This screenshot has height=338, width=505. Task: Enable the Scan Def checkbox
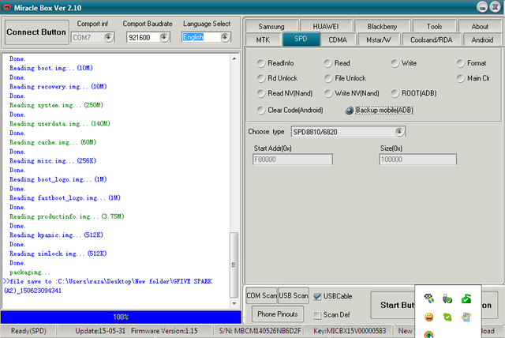pyautogui.click(x=317, y=315)
